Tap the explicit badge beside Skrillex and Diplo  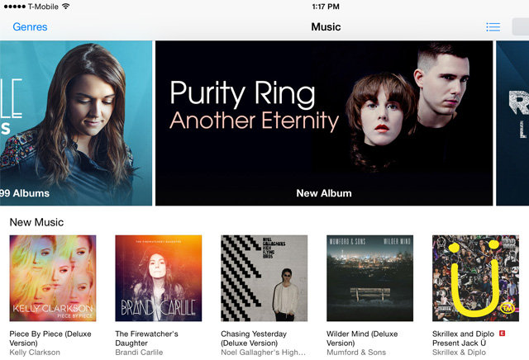coord(502,334)
